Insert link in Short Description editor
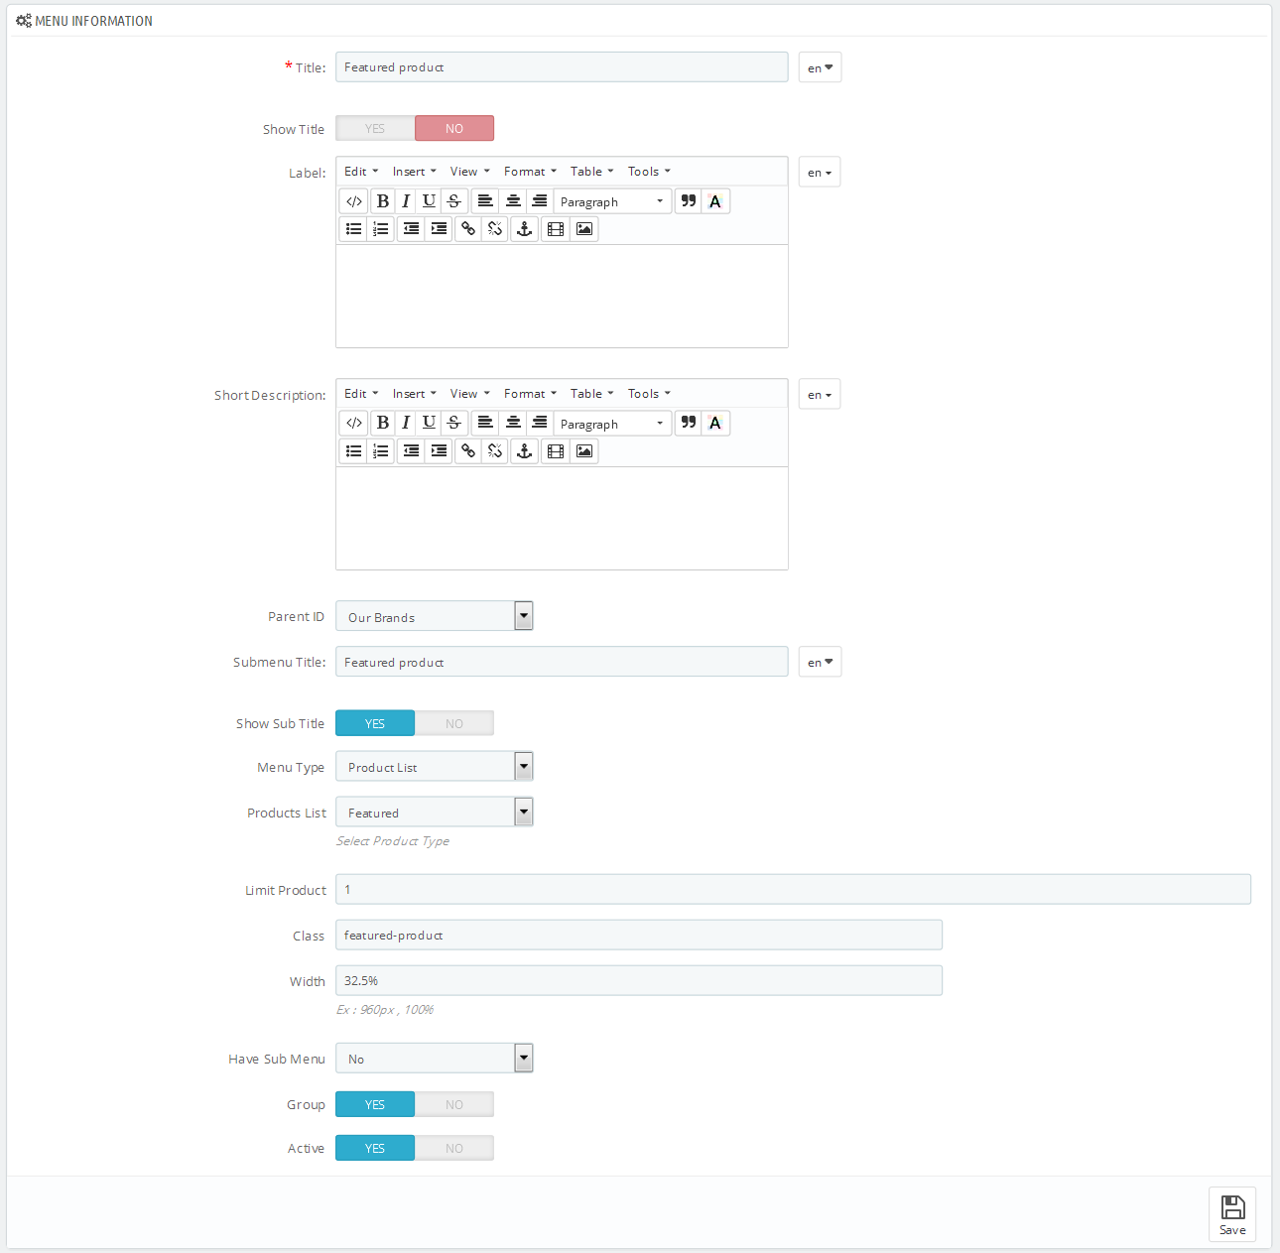 coord(468,451)
